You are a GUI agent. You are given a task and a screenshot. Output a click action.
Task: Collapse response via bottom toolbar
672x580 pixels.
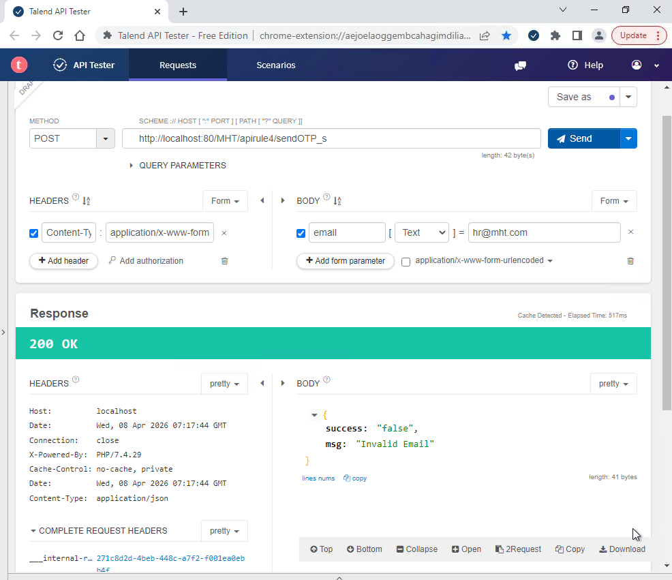tap(417, 549)
